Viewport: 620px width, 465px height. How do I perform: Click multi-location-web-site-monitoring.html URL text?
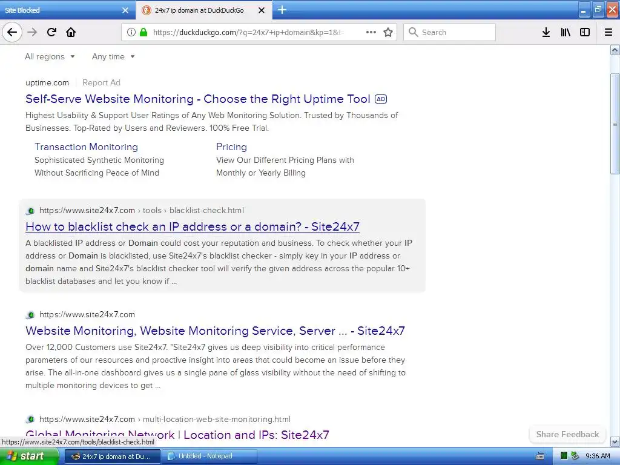tap(216, 419)
